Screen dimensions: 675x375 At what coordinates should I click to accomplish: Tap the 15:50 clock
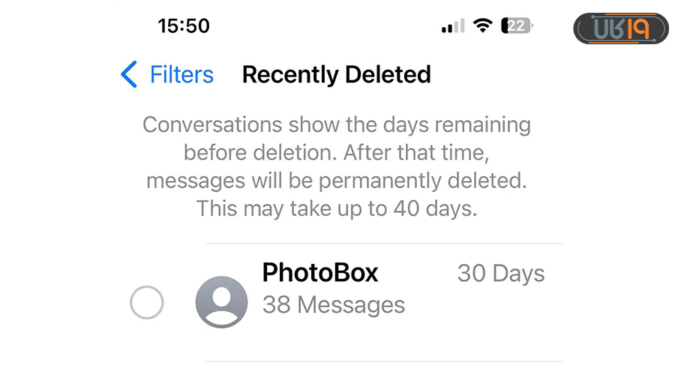pyautogui.click(x=183, y=25)
